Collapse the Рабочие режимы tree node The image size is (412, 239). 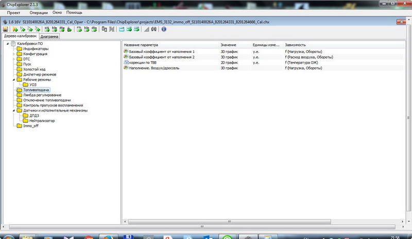point(13,80)
